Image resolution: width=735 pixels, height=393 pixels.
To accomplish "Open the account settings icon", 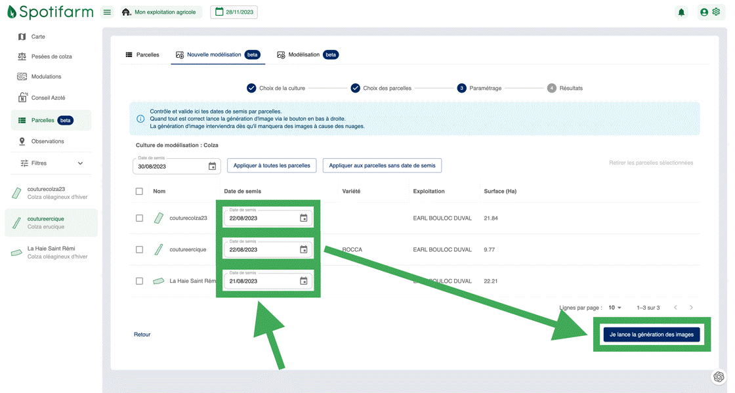I will 710,12.
